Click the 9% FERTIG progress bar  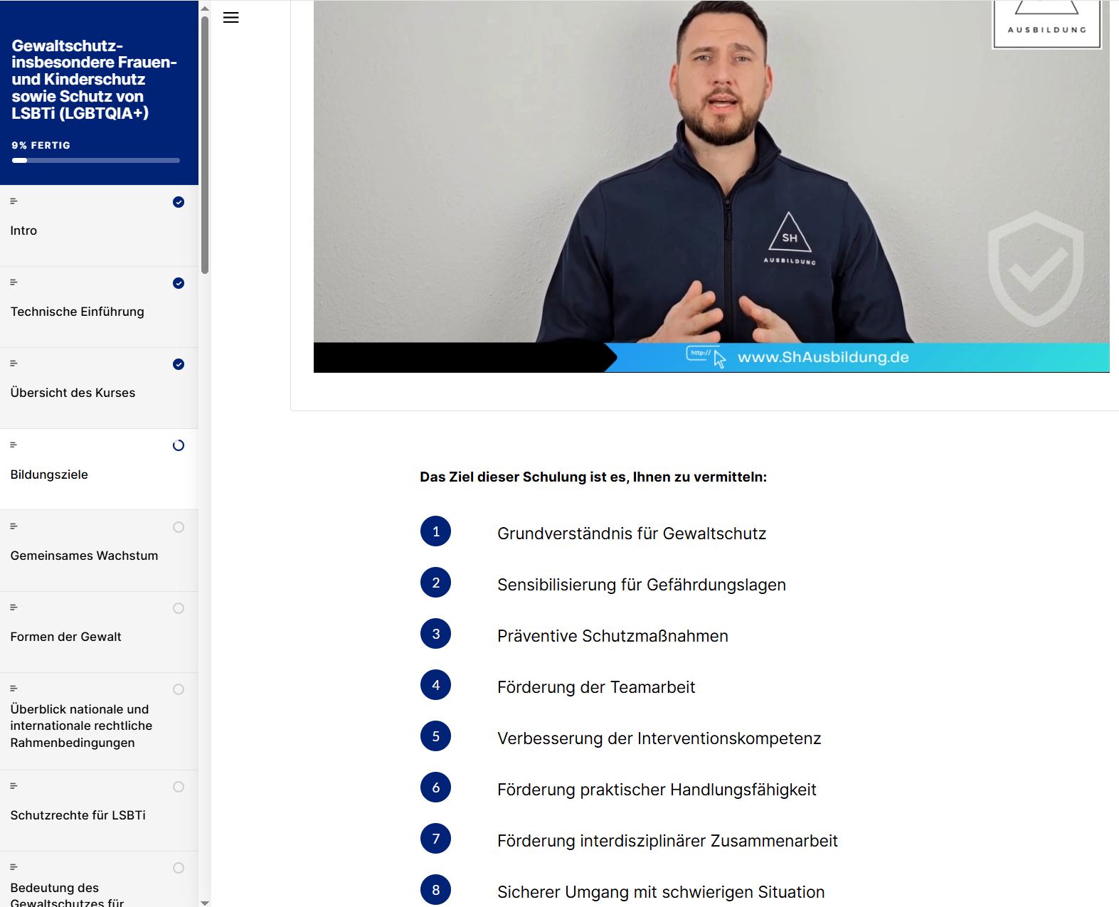[95, 161]
